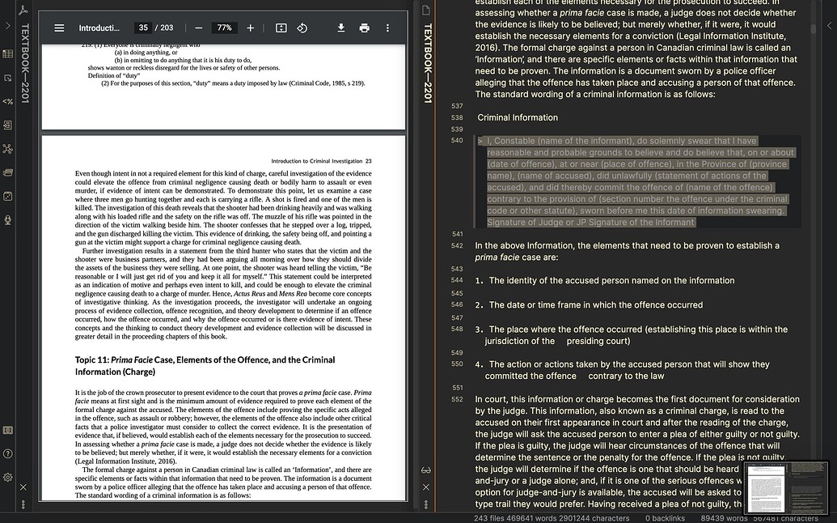Screen dimensions: 837x523
Task: Close the right note pane
Action: tap(426, 487)
